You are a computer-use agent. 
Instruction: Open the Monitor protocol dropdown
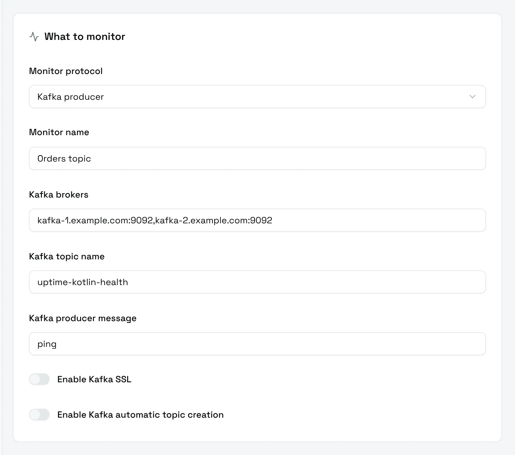point(257,97)
